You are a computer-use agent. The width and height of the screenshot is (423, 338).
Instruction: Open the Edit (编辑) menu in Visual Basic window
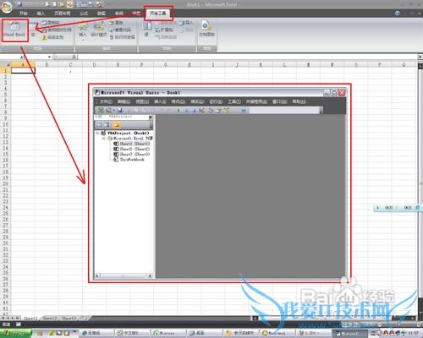[x=124, y=101]
